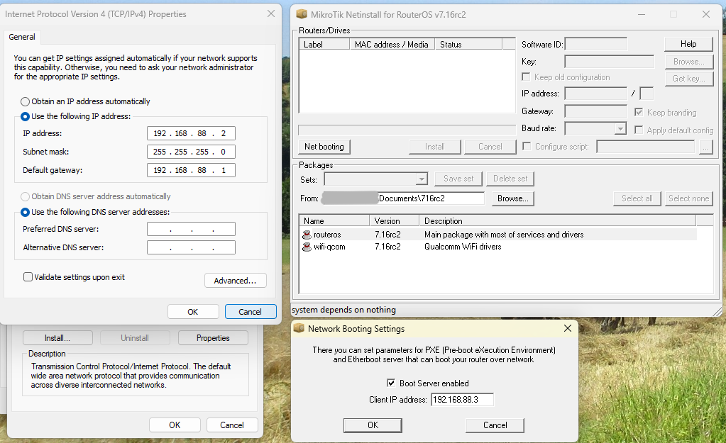Screen dimensions: 726x443
Task: Switch to the General tab
Action: pyautogui.click(x=22, y=37)
